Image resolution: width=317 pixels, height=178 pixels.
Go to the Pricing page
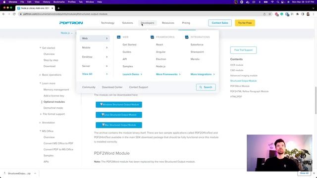[186, 23]
